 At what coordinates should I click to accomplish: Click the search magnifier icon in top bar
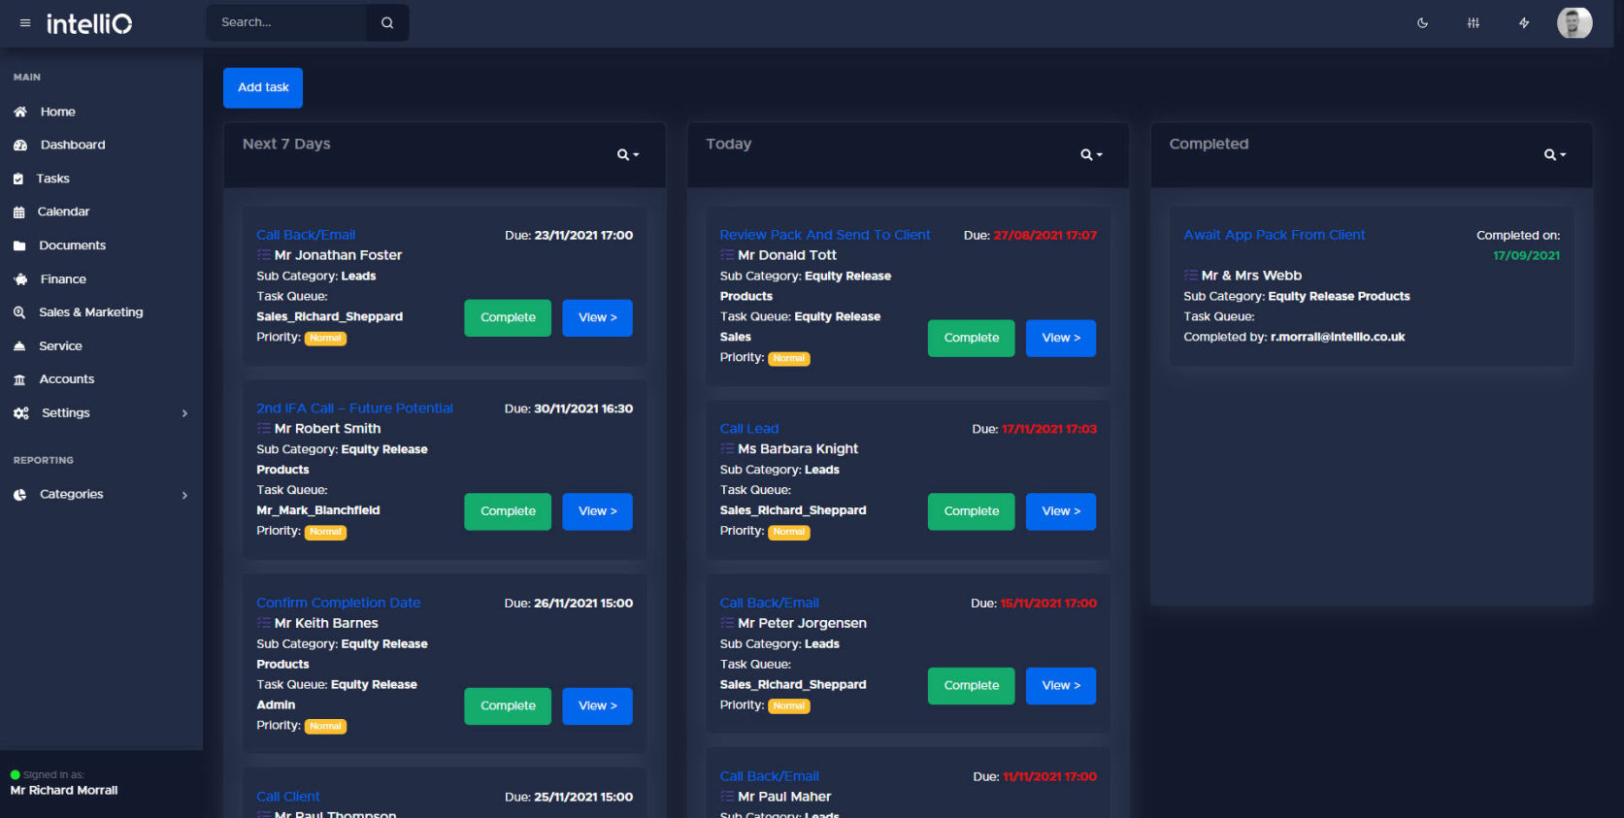(x=387, y=23)
